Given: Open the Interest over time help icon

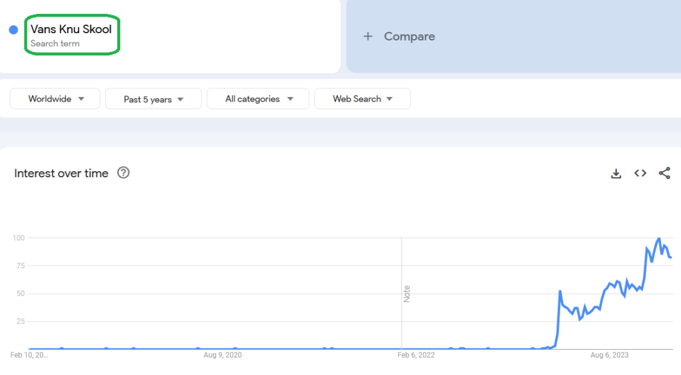Looking at the screenshot, I should coord(123,173).
